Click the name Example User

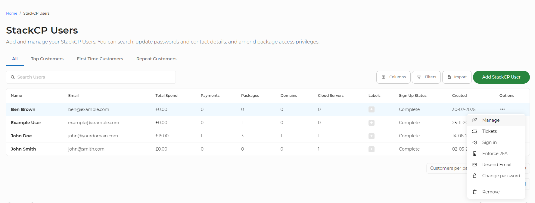pos(26,123)
